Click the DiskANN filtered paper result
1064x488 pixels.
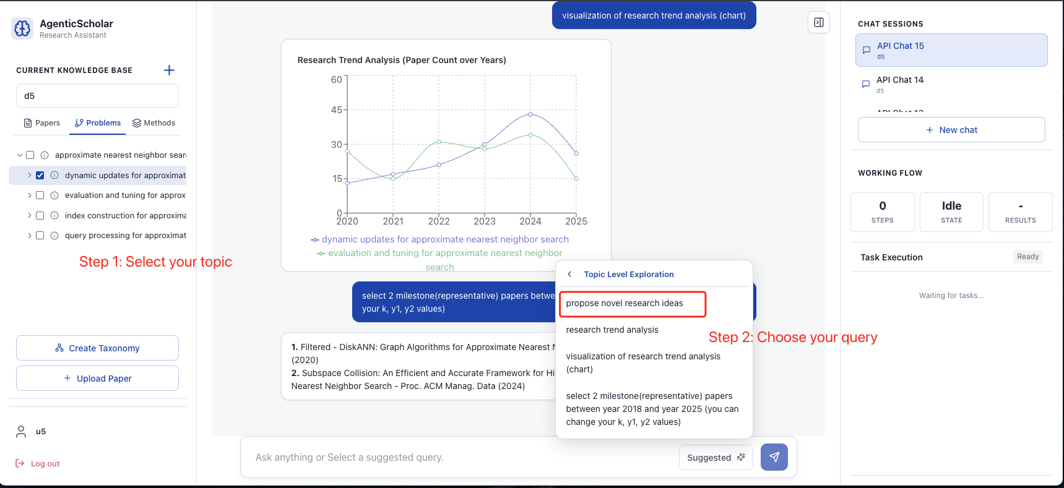point(424,353)
